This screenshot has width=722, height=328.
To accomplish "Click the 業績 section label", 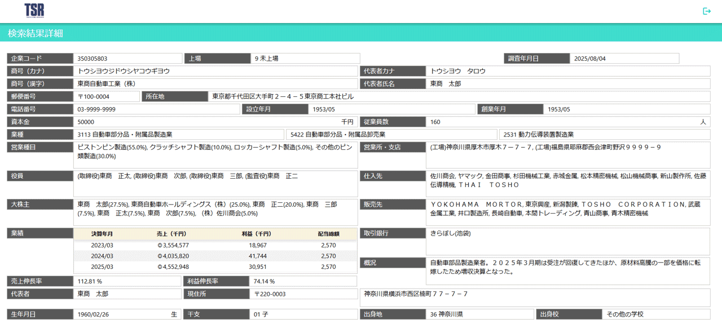I will click(39, 233).
